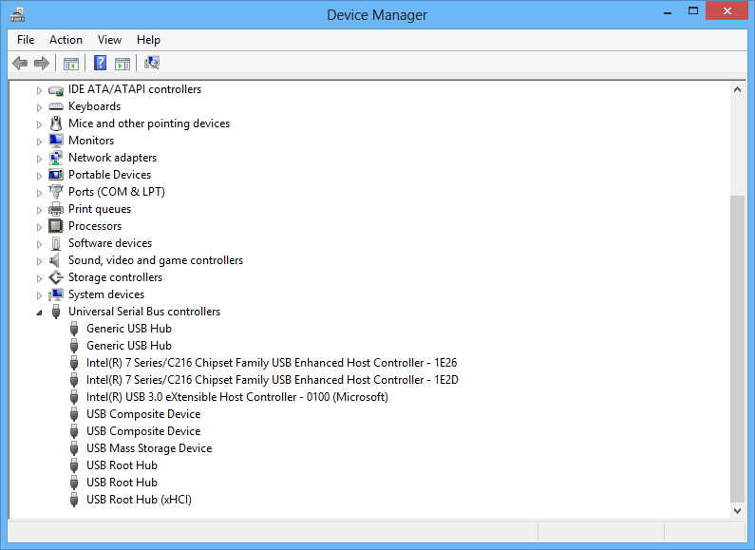Select Enhanced Host Controller - 1E2D entry
Viewport: 755px width, 550px height.
(x=272, y=380)
